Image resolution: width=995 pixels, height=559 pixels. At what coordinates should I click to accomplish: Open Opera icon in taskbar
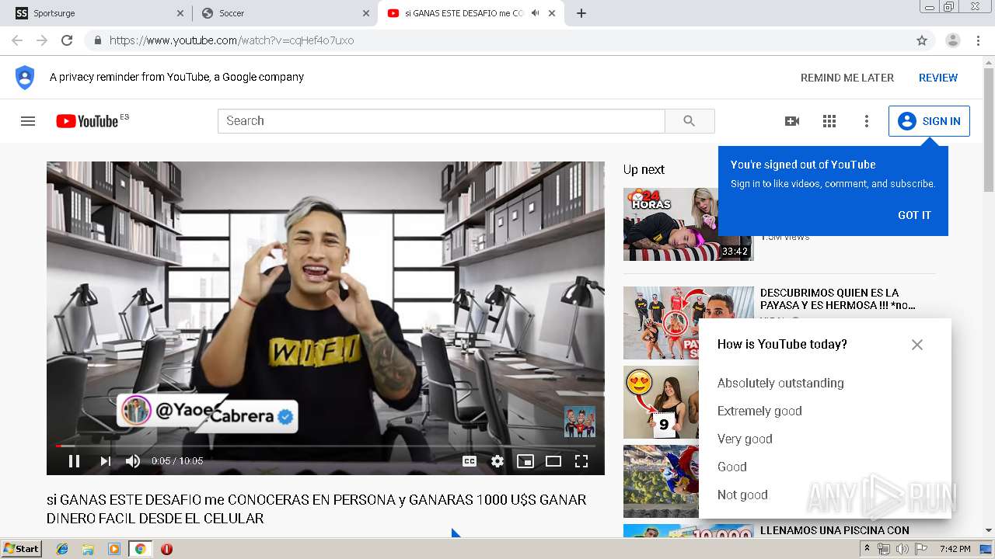pos(166,549)
